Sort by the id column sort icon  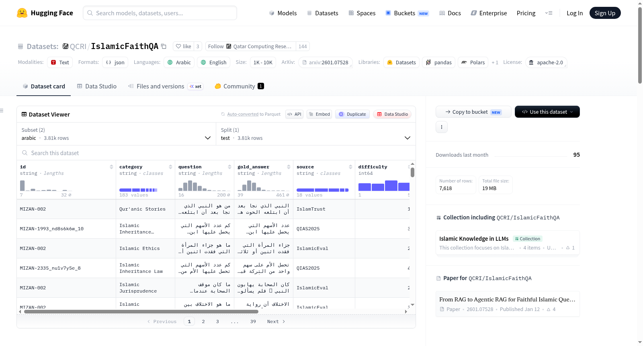click(x=111, y=167)
